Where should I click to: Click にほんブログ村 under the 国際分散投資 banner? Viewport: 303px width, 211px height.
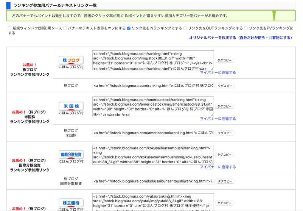point(71,161)
